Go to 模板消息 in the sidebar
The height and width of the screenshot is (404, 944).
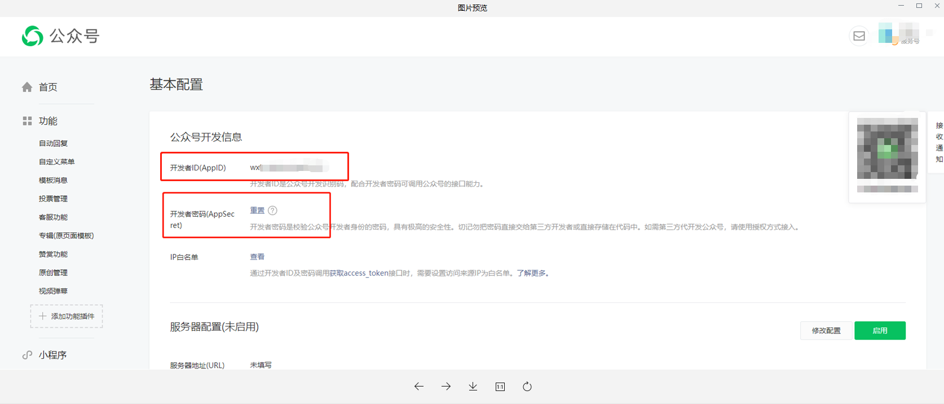[53, 180]
